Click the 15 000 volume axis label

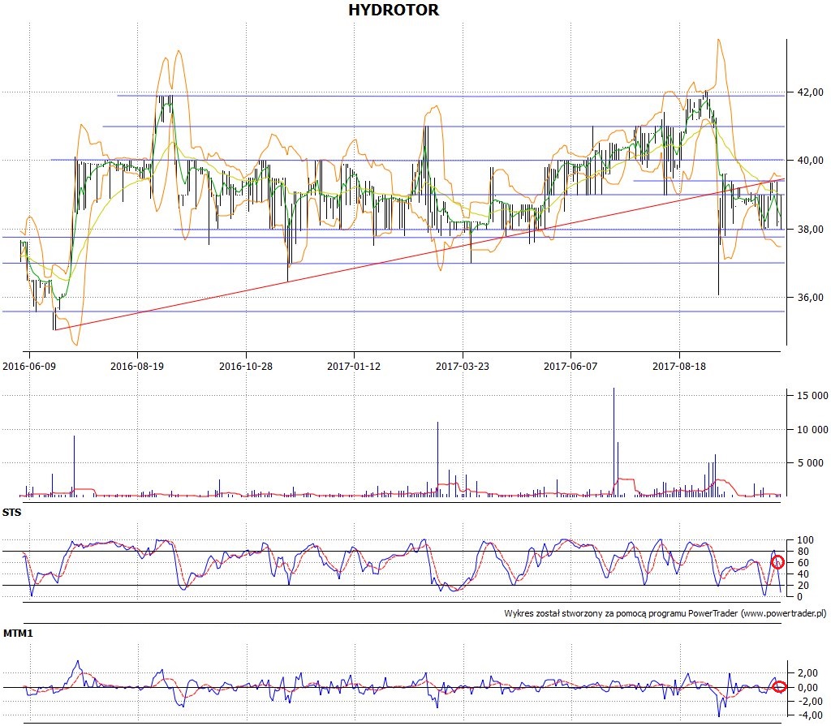coord(812,396)
